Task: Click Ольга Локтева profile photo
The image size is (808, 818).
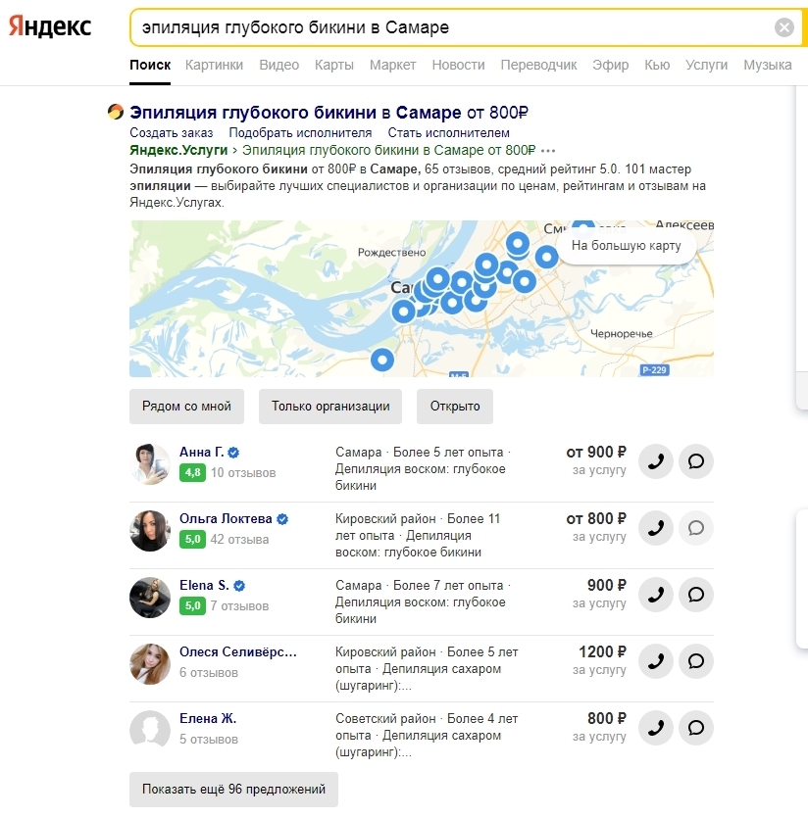Action: click(150, 530)
